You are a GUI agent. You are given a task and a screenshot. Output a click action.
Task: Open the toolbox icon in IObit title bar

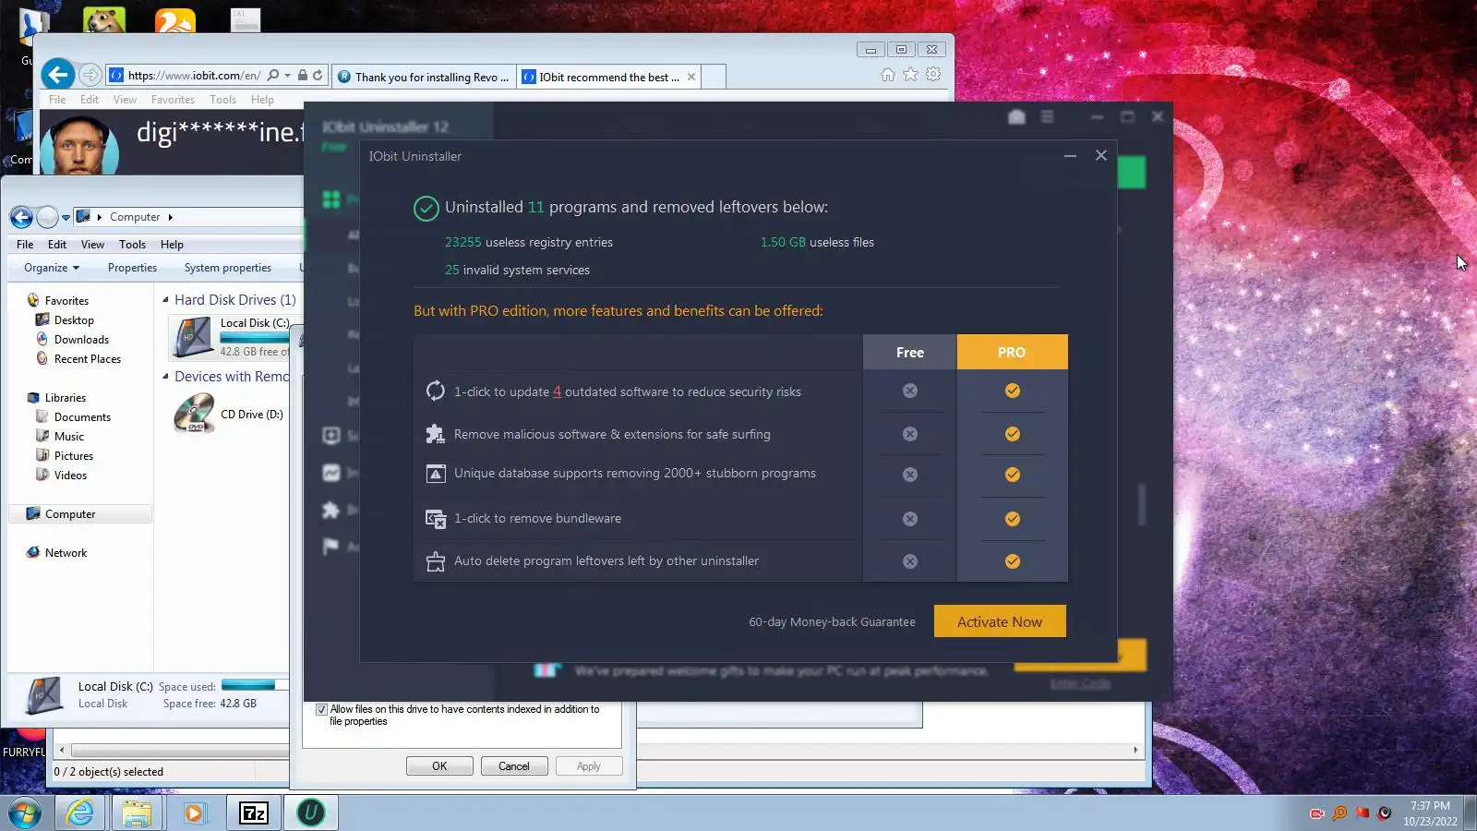[x=1016, y=117]
